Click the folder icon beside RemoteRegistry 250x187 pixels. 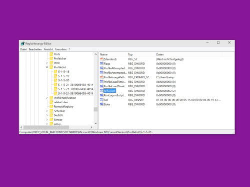tap(51, 107)
